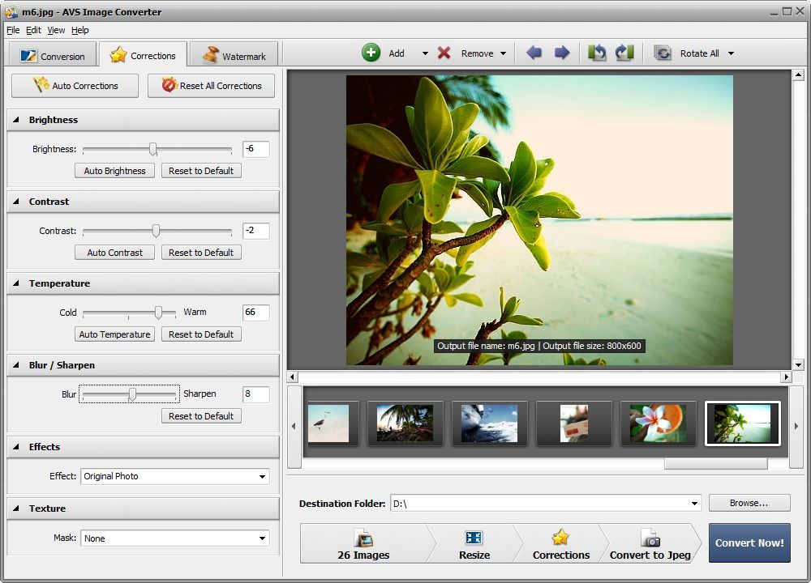The width and height of the screenshot is (811, 583).
Task: Select the Rotate Right icon
Action: click(x=624, y=53)
